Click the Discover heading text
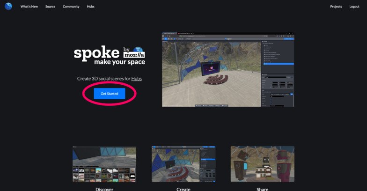The image size is (367, 191). point(104,189)
